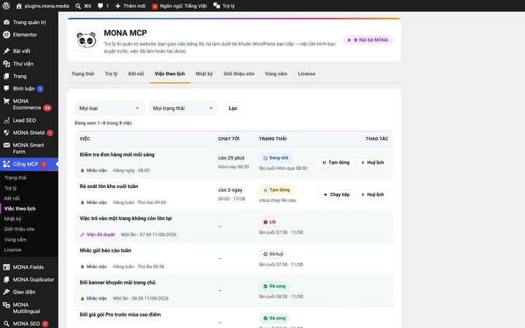This screenshot has height=328, width=525.
Task: Click the MONA Multilingual icon
Action: tap(7, 305)
